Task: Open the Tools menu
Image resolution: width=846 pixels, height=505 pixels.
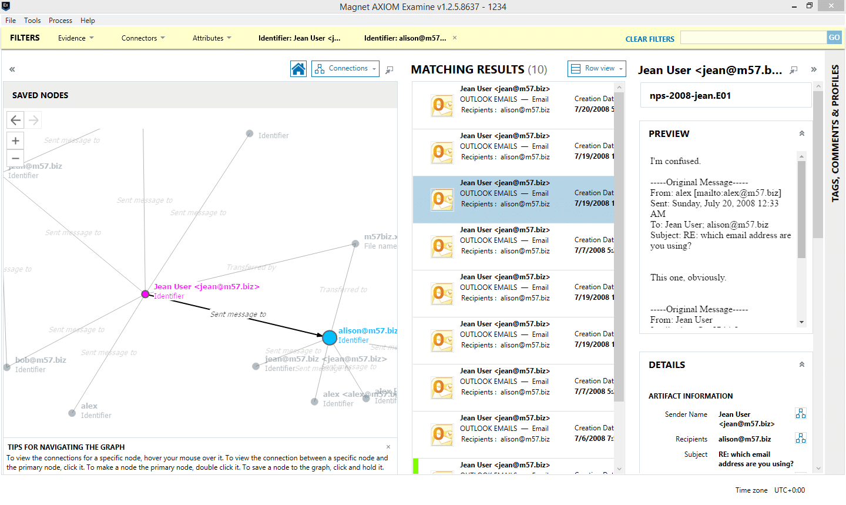Action: point(32,21)
